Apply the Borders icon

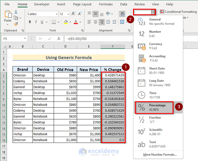click(x=54, y=22)
